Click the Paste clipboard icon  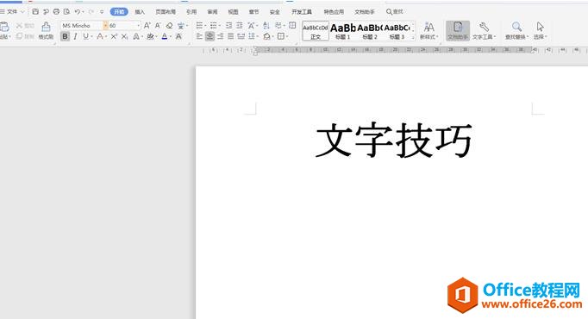[x=4, y=27]
